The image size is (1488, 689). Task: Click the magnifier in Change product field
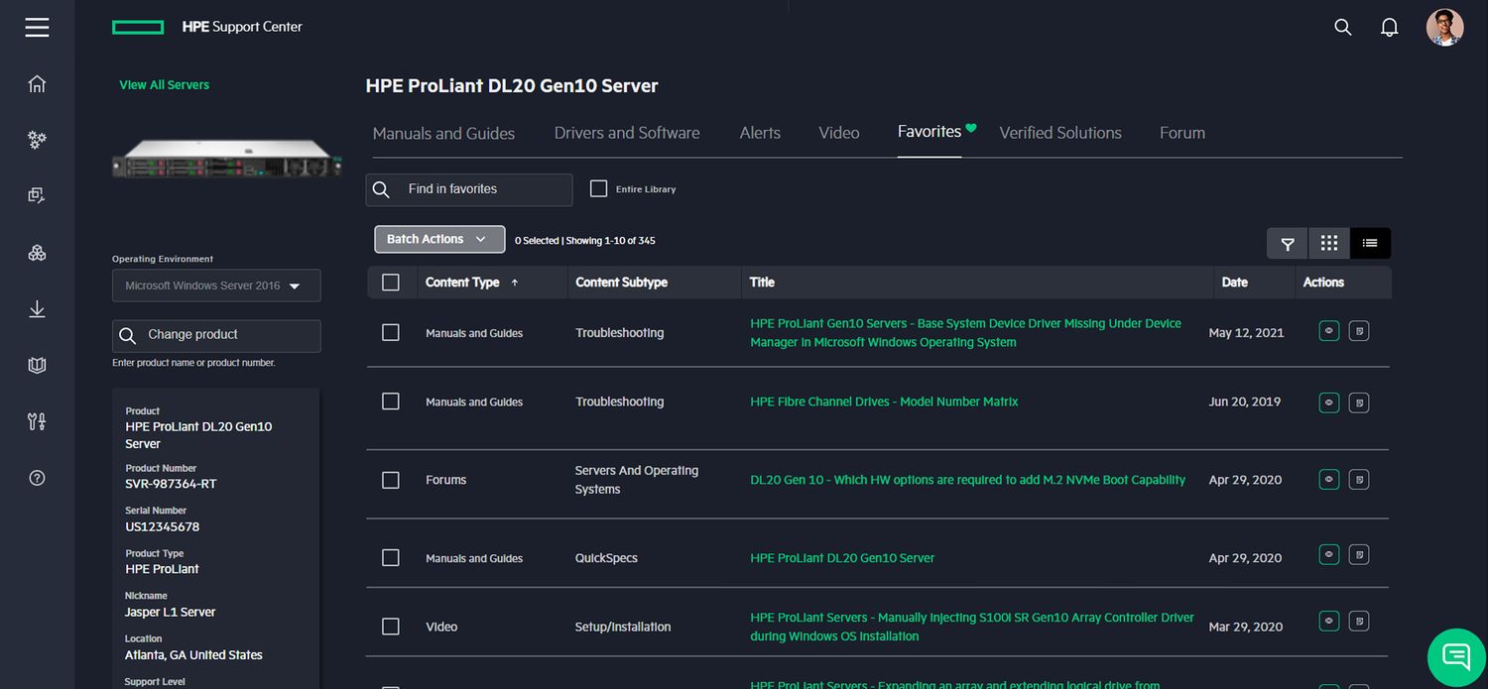[127, 336]
